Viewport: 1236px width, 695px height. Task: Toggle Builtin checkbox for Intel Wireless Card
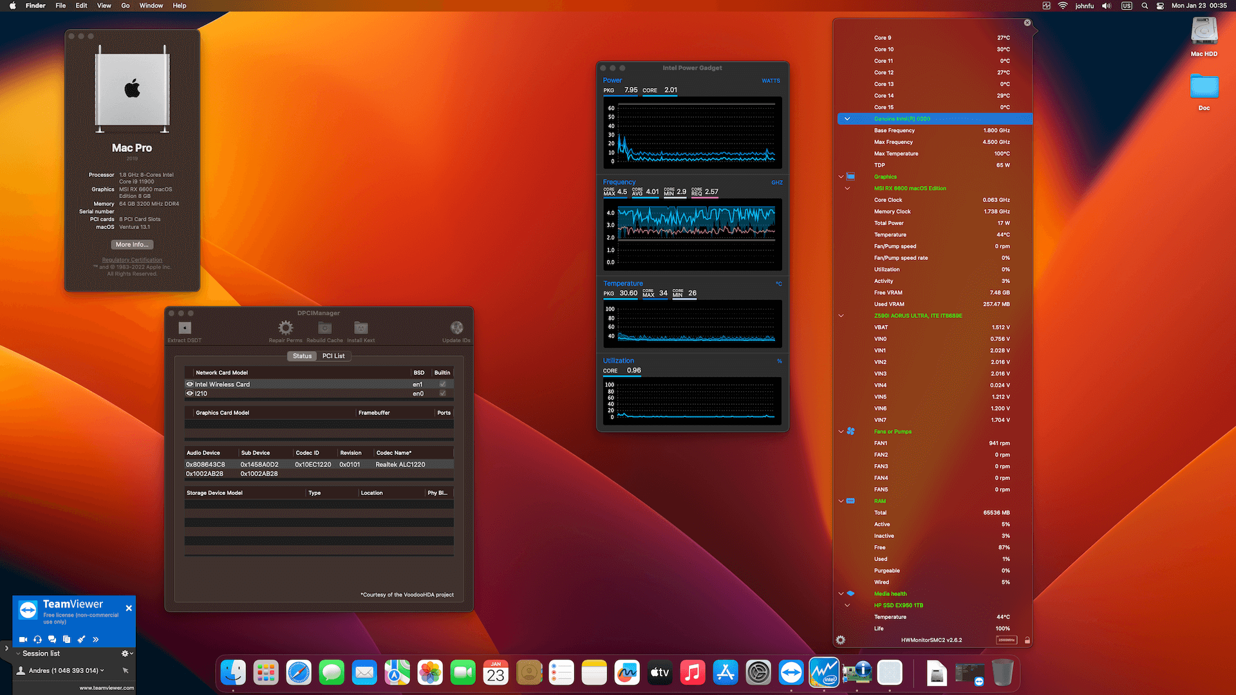[x=442, y=384]
